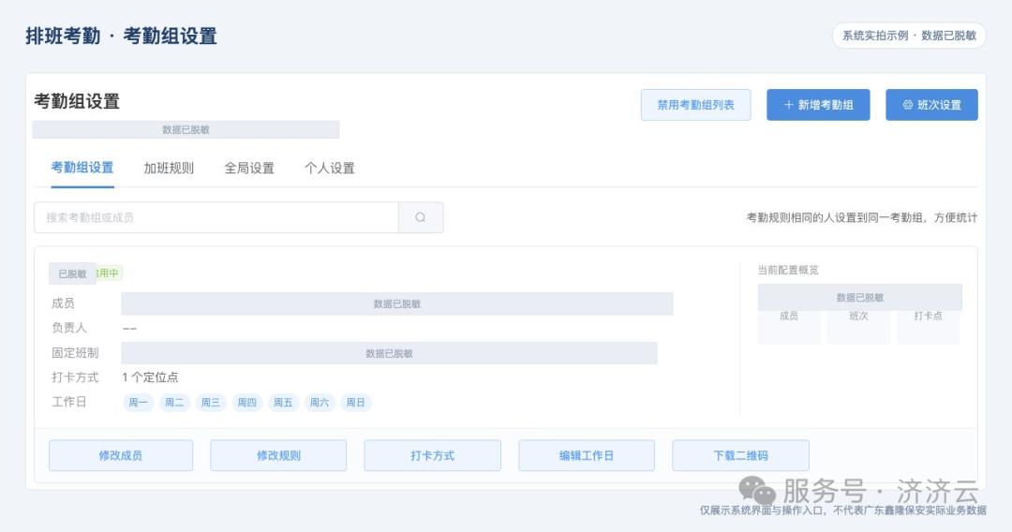Click the search magnifier icon button
This screenshot has height=532, width=1012.
[x=421, y=217]
